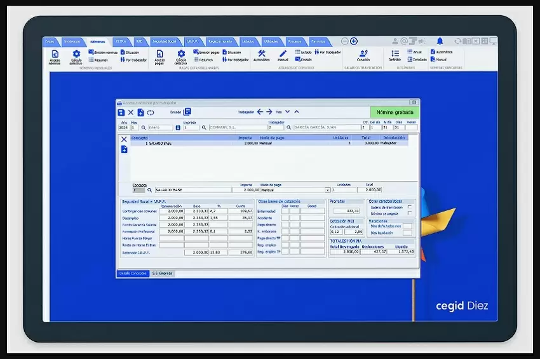This screenshot has height=359, width=540.
Task: Click the Mes down chevron
Action: point(287,112)
